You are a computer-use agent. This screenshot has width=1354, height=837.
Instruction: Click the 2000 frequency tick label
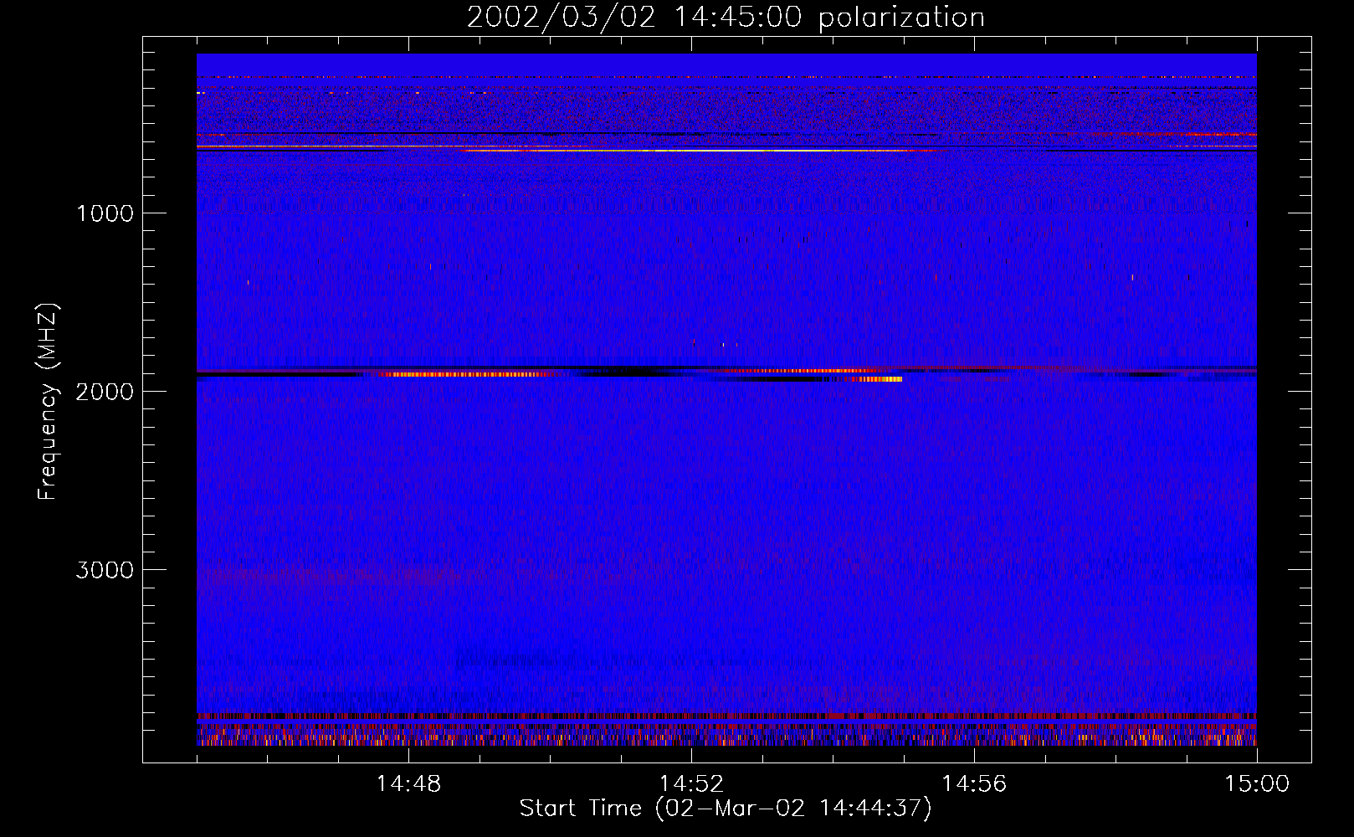click(x=105, y=392)
